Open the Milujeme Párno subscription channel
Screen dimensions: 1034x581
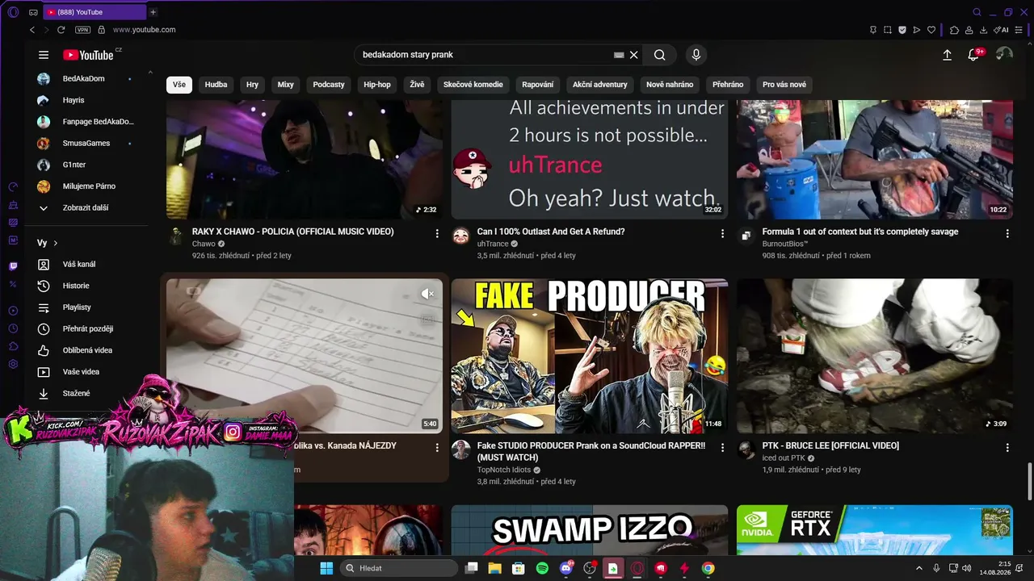click(x=87, y=186)
